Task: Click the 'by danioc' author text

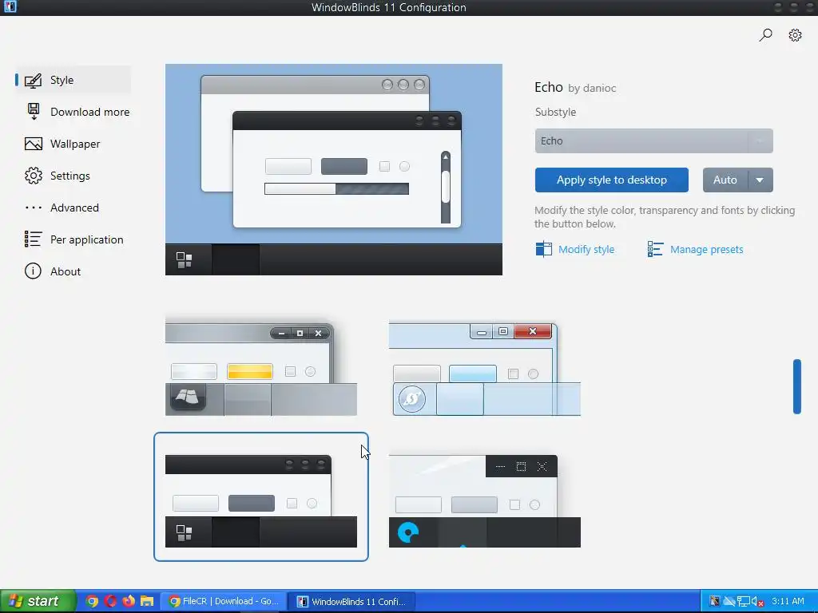Action: click(592, 88)
